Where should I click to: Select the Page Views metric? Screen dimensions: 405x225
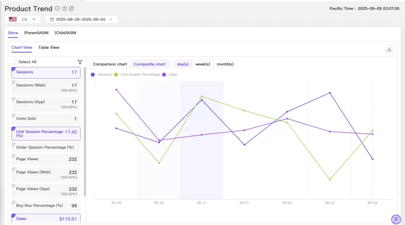pos(46,159)
